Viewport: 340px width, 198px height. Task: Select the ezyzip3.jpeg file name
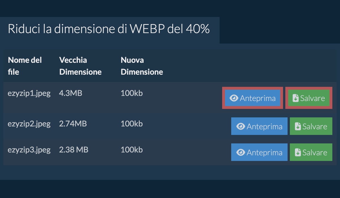pos(29,150)
